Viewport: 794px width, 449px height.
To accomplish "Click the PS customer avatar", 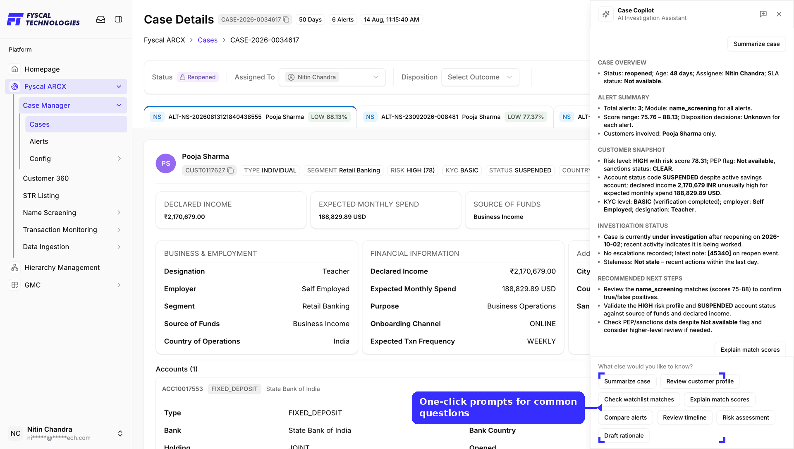I will pos(166,163).
